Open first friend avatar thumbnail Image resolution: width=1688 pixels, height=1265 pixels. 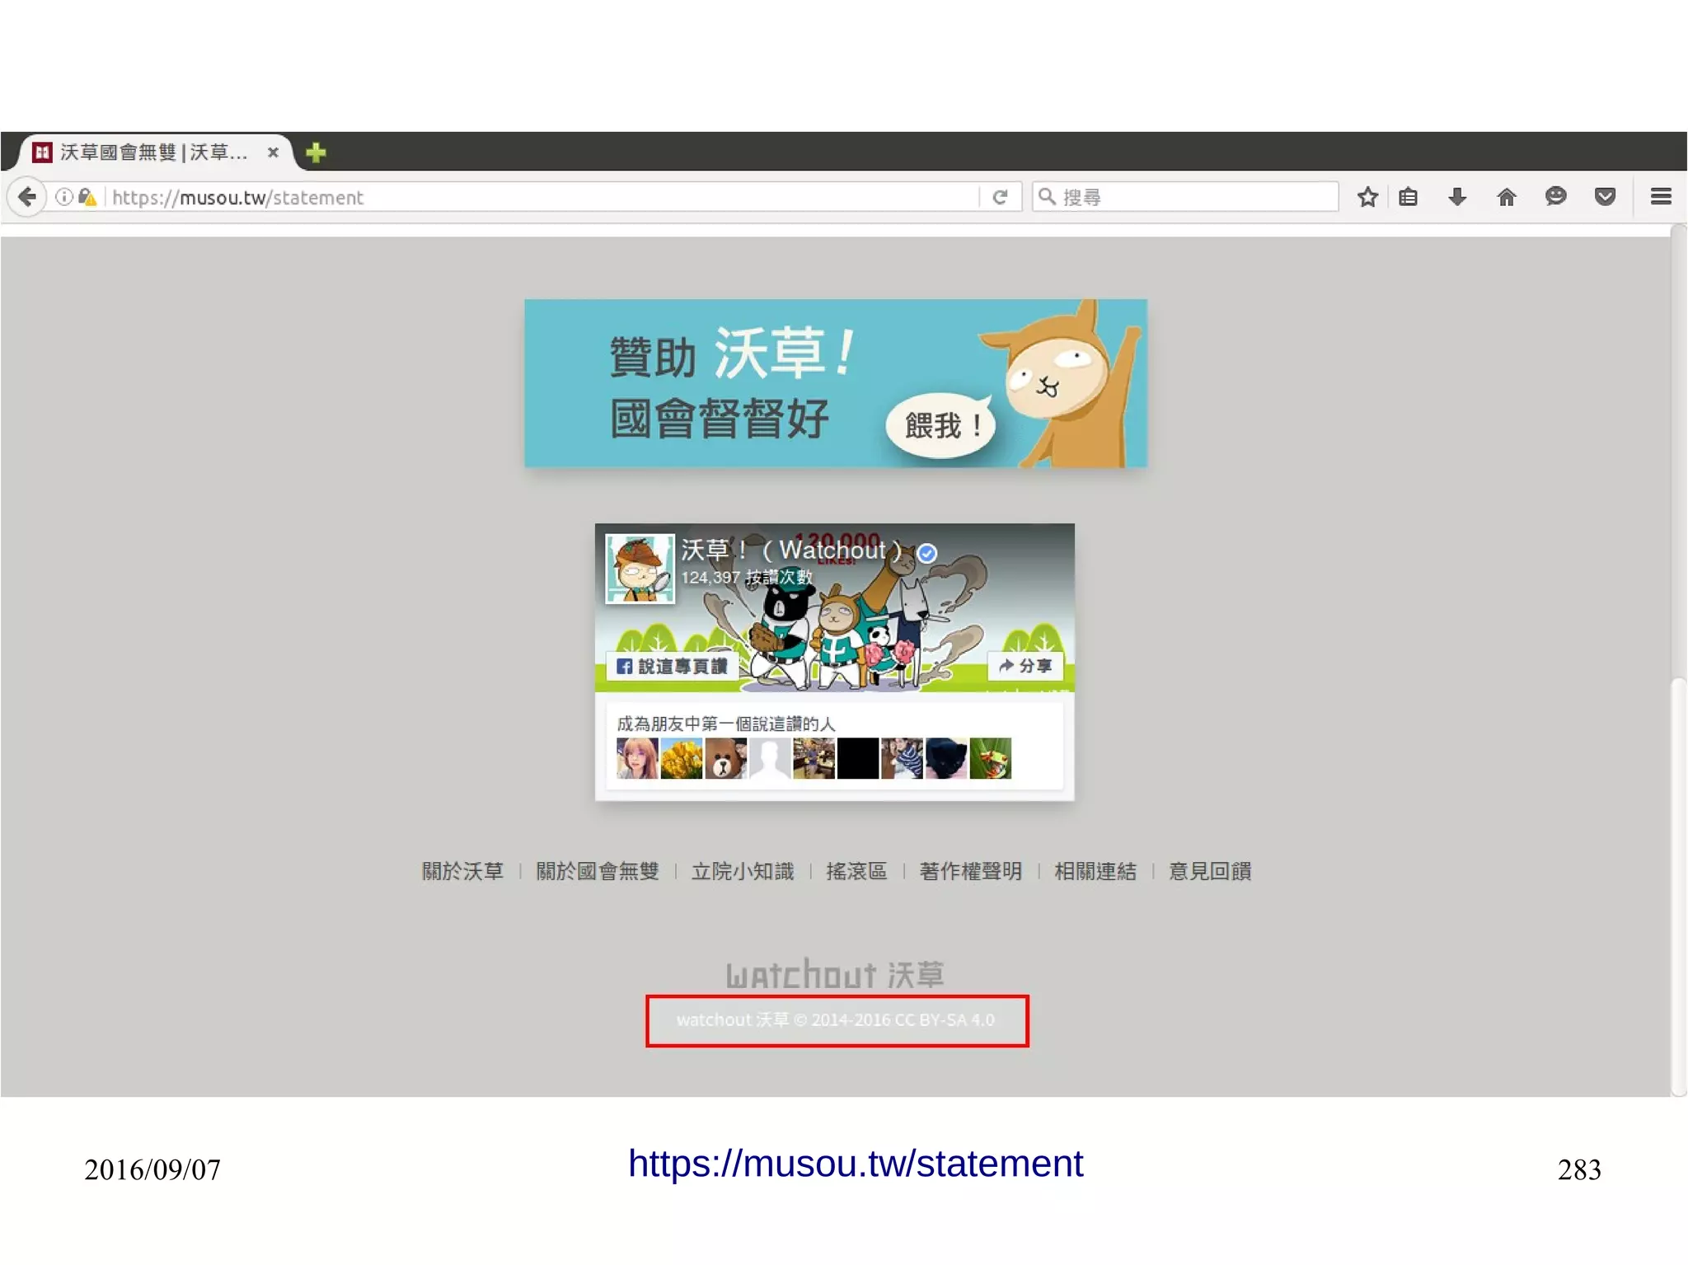coord(637,758)
